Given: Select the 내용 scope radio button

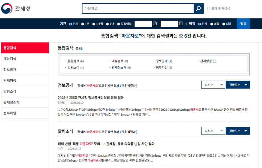Looking at the screenshot, I should coord(224,24).
